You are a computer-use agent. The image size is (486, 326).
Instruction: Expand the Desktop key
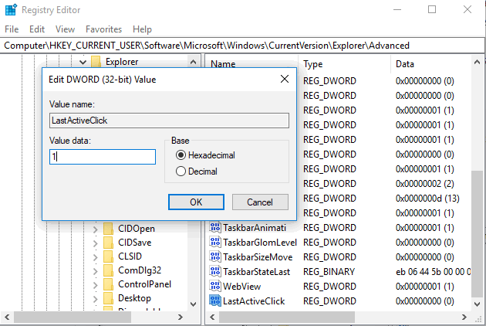coord(96,299)
